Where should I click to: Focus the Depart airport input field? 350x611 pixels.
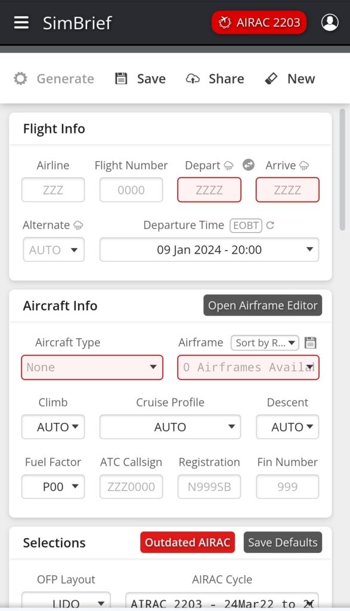[209, 190]
